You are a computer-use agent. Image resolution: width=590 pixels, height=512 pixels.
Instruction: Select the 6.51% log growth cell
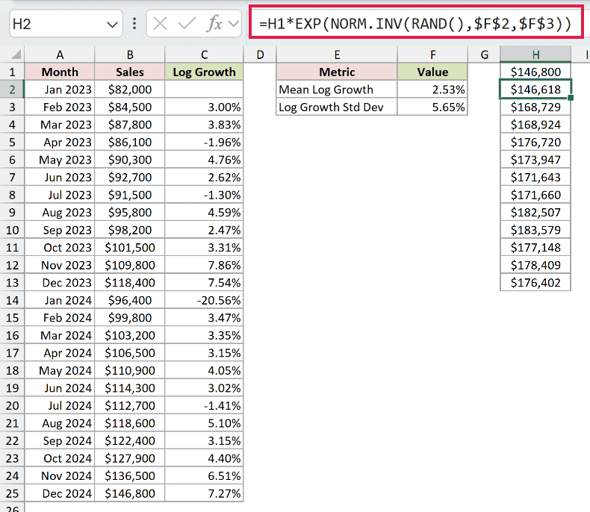click(x=205, y=475)
